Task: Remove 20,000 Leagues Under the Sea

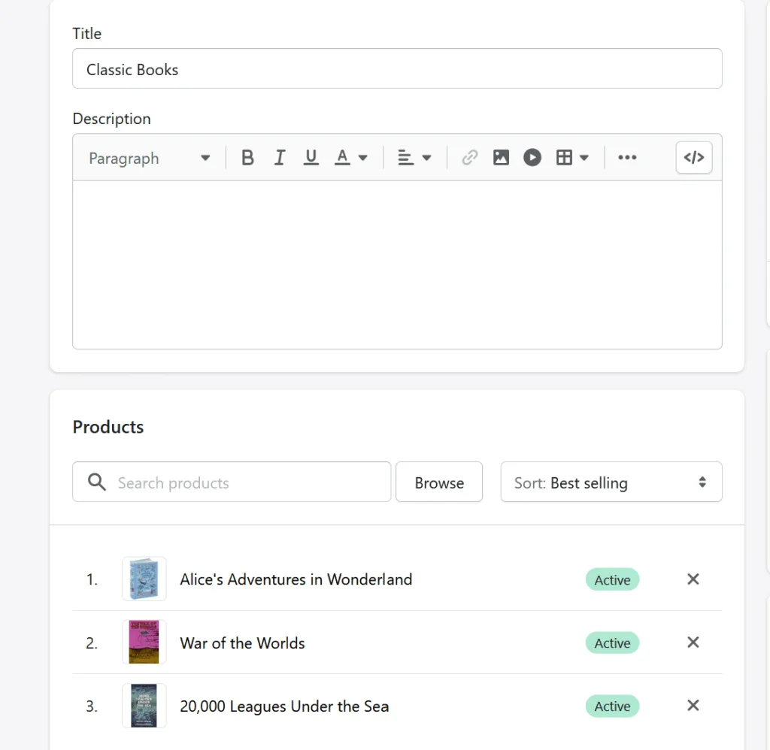Action: coord(693,706)
